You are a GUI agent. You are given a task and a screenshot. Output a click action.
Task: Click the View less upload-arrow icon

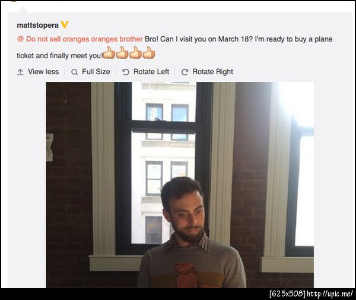(20, 72)
